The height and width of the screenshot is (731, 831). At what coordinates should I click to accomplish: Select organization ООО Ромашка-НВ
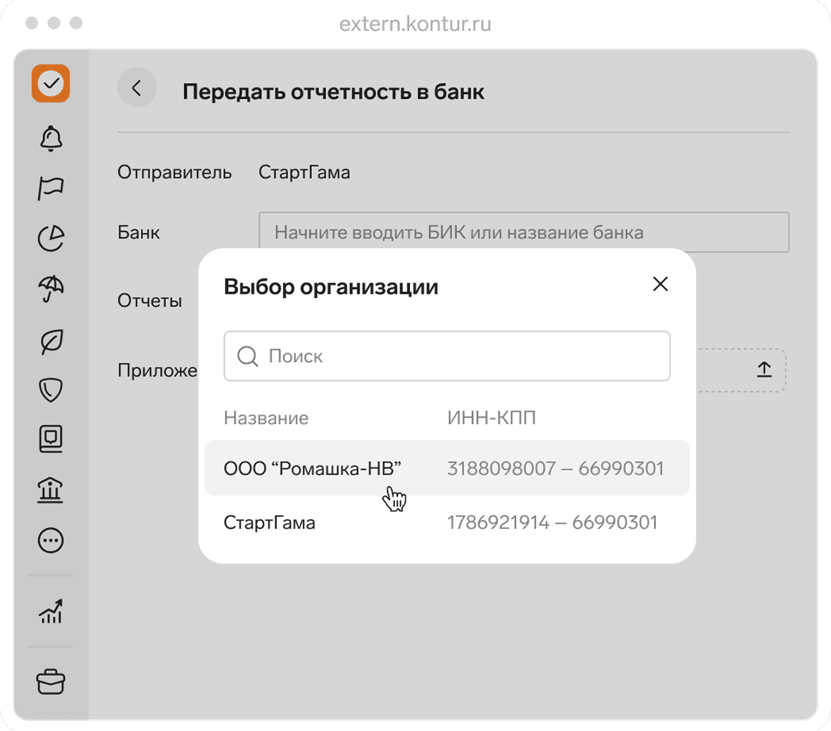click(447, 468)
